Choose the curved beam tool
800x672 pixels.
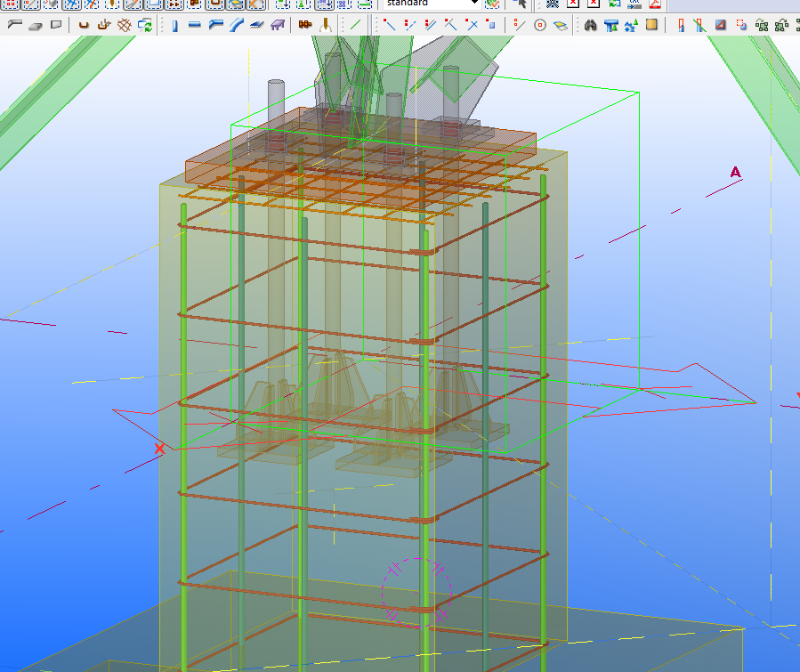pyautogui.click(x=236, y=25)
